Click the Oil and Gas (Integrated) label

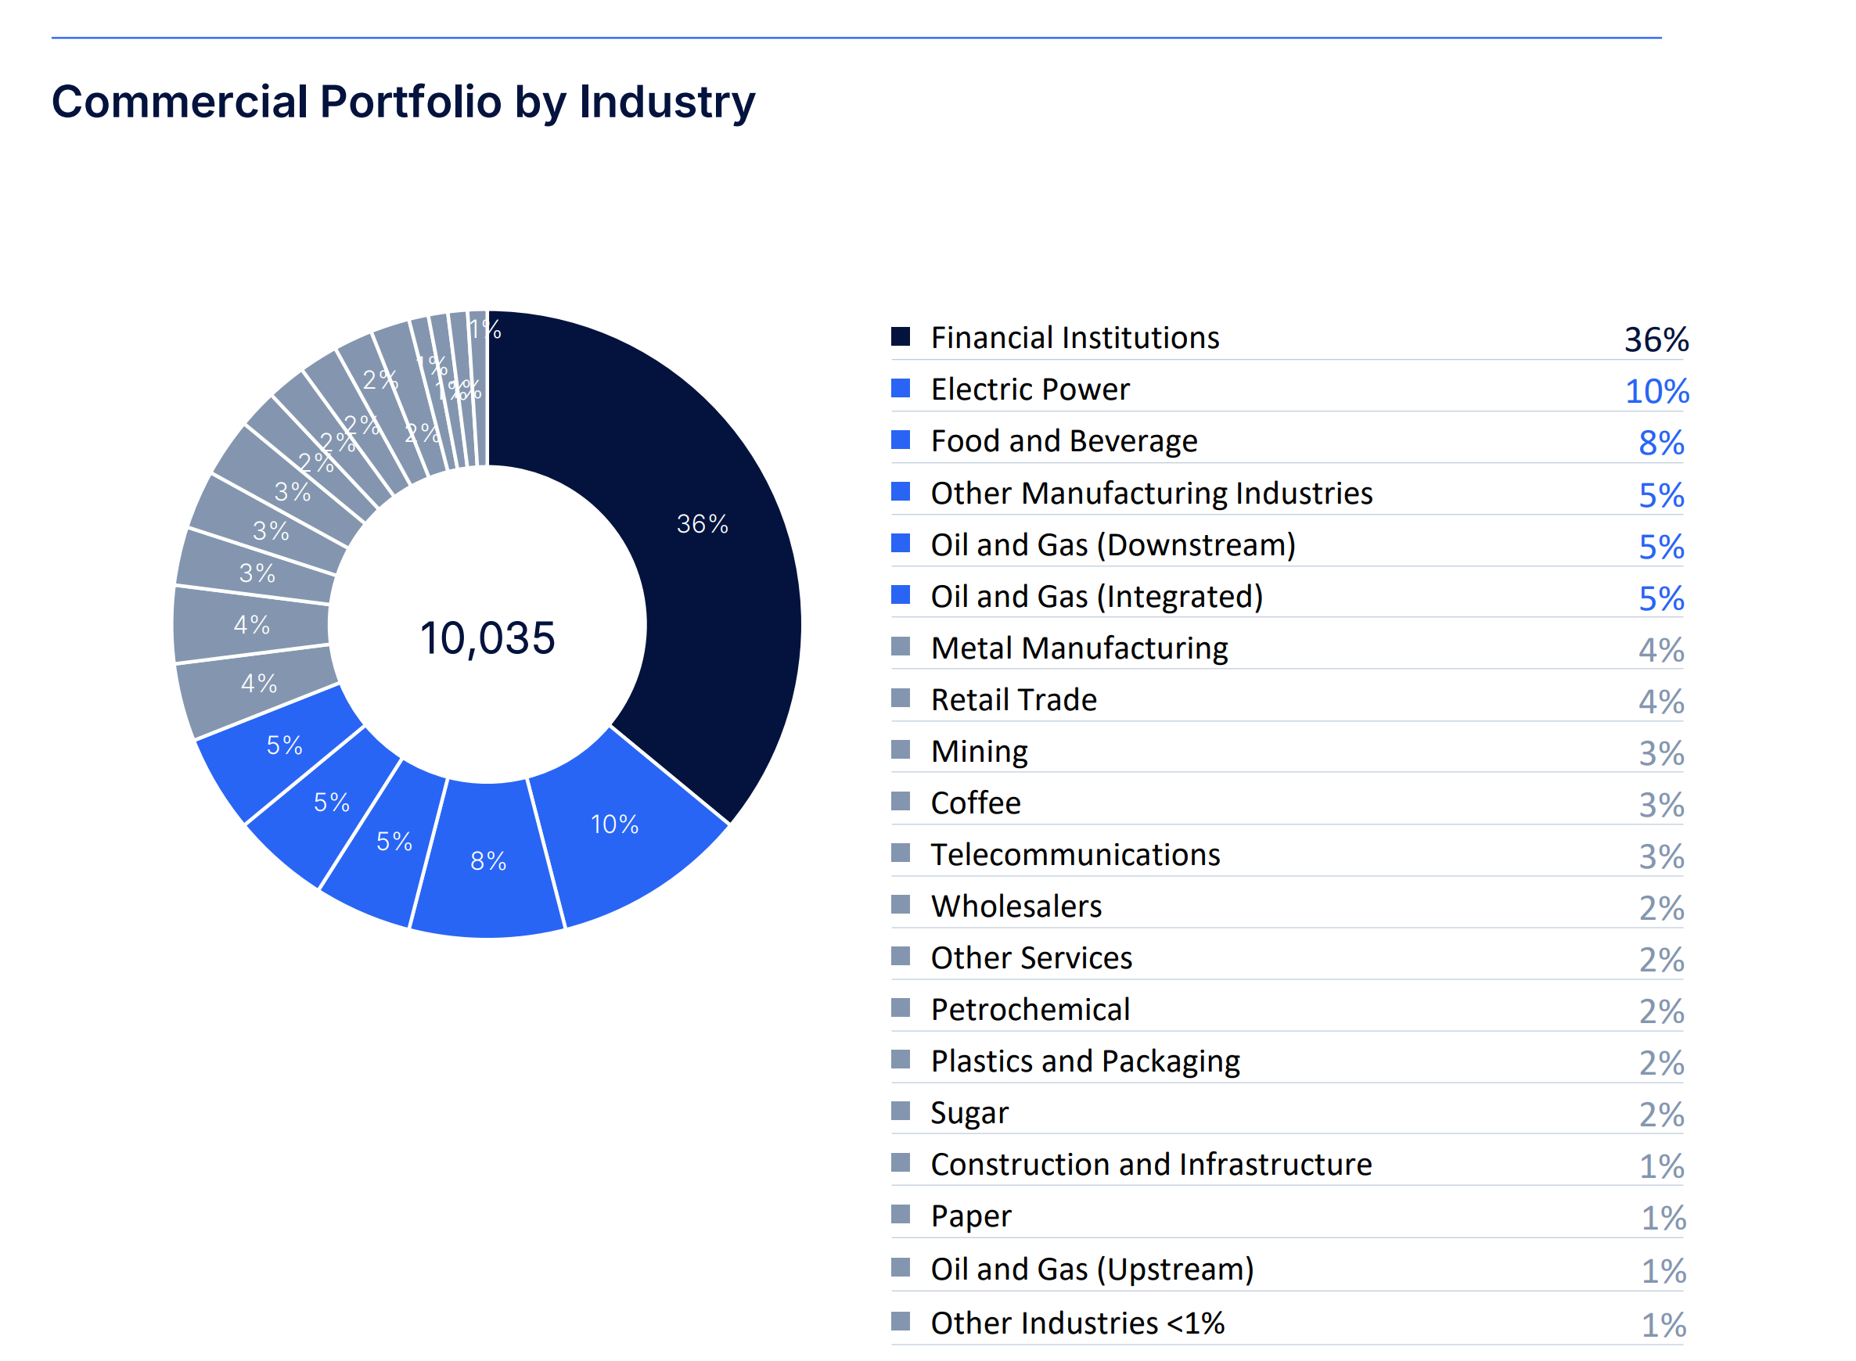(1096, 597)
